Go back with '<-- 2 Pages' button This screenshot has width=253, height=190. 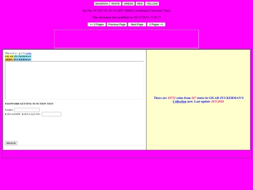coord(97,24)
